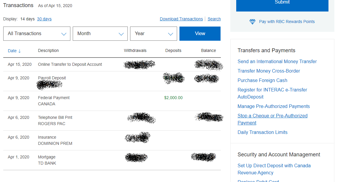The width and height of the screenshot is (340, 182).
Task: Click the $2,000.00 deposit amount
Action: pos(173,98)
